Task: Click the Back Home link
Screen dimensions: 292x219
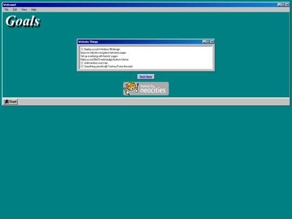Action: coord(146,77)
